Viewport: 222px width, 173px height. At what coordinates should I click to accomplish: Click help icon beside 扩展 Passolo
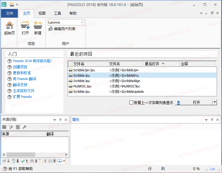pyautogui.click(x=9, y=97)
